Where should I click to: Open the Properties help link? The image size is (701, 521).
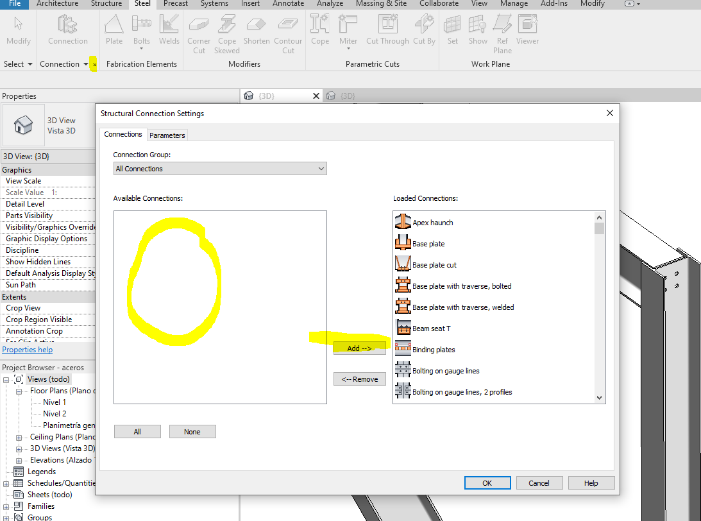coord(28,350)
